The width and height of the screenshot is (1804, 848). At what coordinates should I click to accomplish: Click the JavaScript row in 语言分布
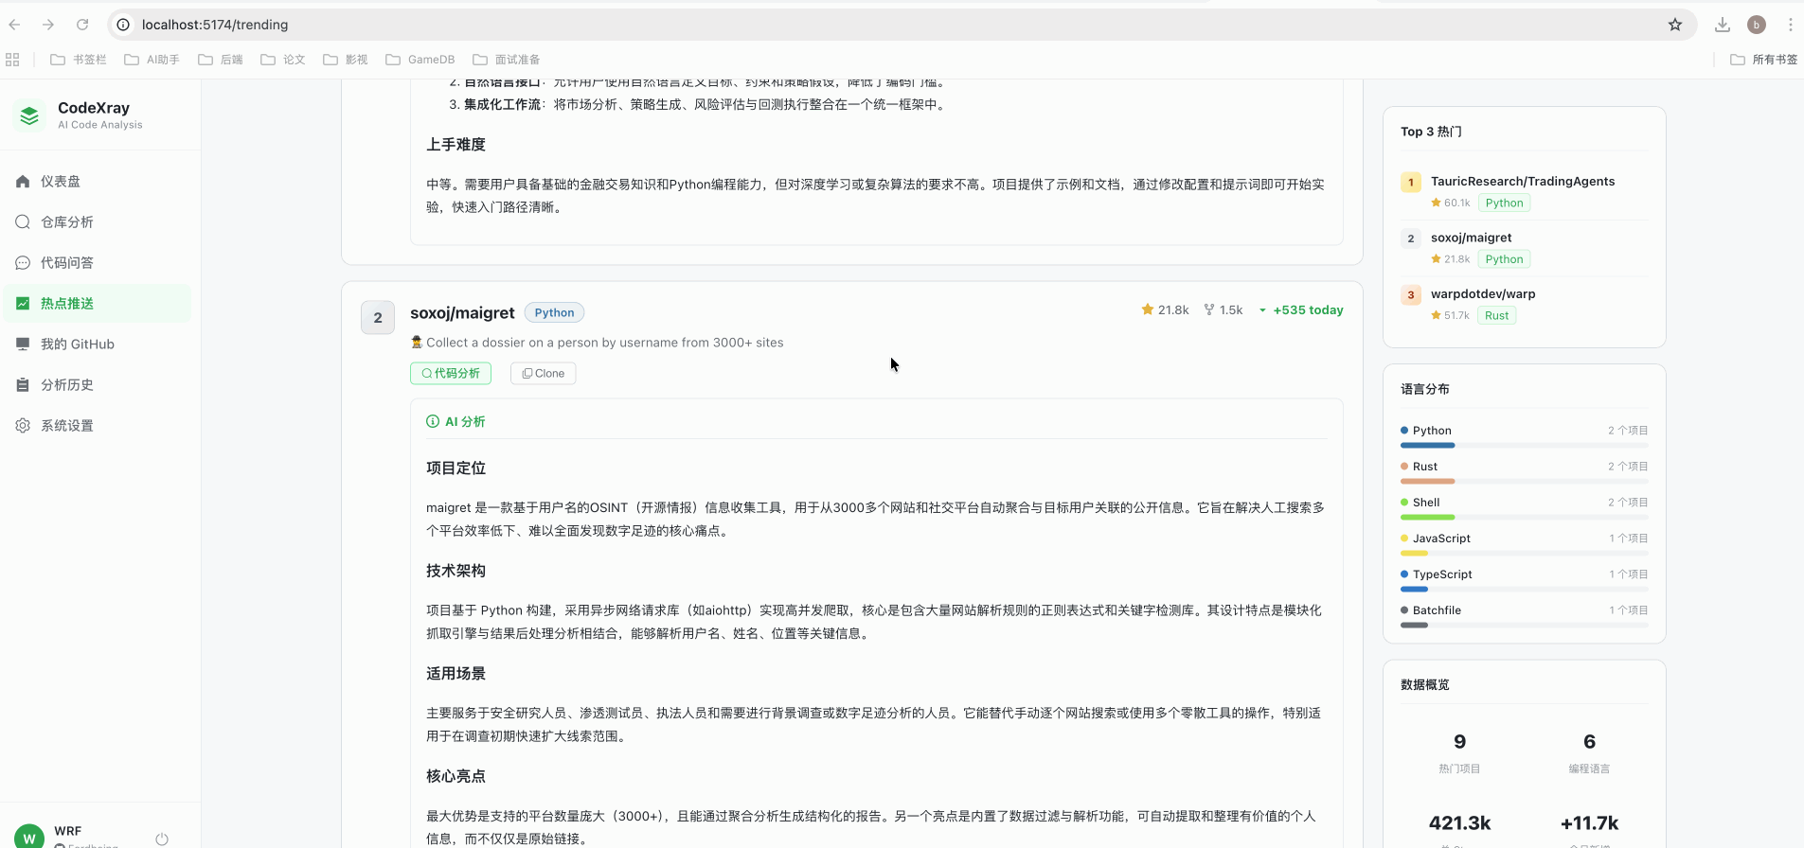(1525, 544)
